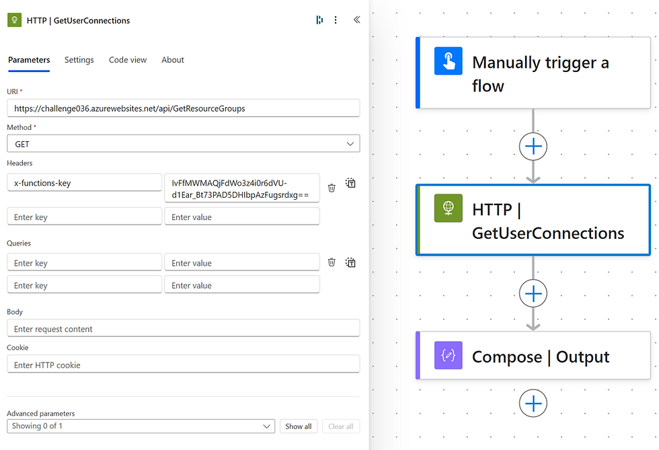659x450 pixels.
Task: Go to the About tab
Action: 173,60
